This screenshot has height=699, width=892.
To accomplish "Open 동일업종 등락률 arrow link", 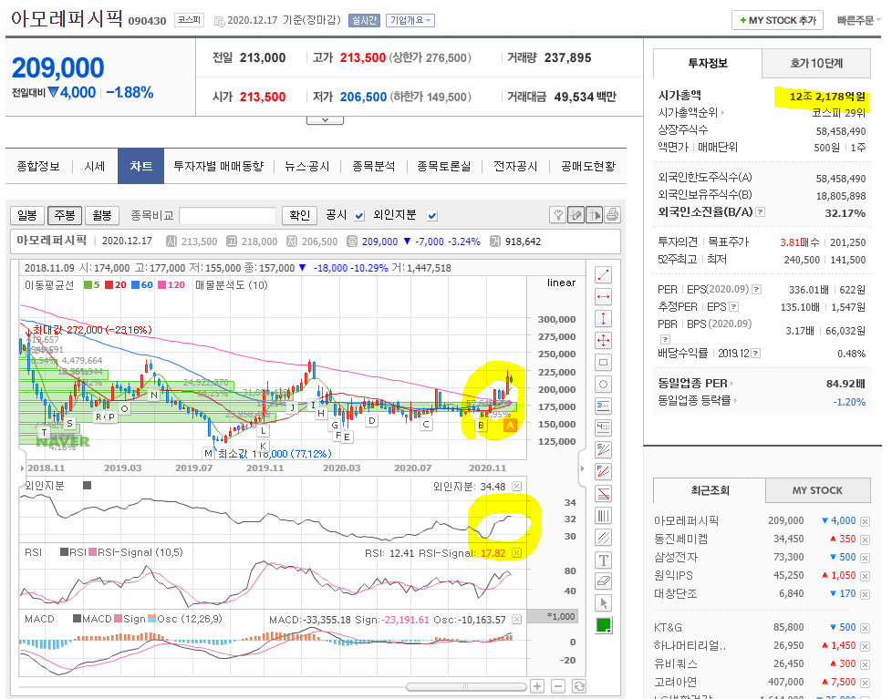I will pos(735,401).
